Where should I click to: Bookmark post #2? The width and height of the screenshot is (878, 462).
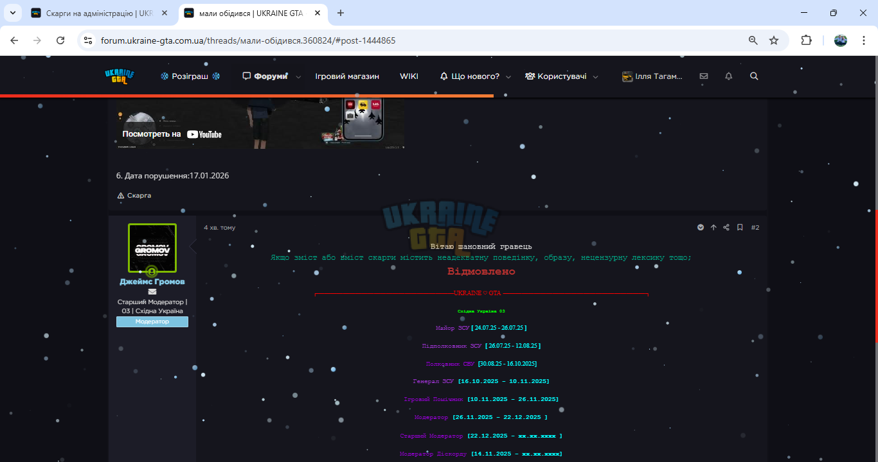pos(740,227)
